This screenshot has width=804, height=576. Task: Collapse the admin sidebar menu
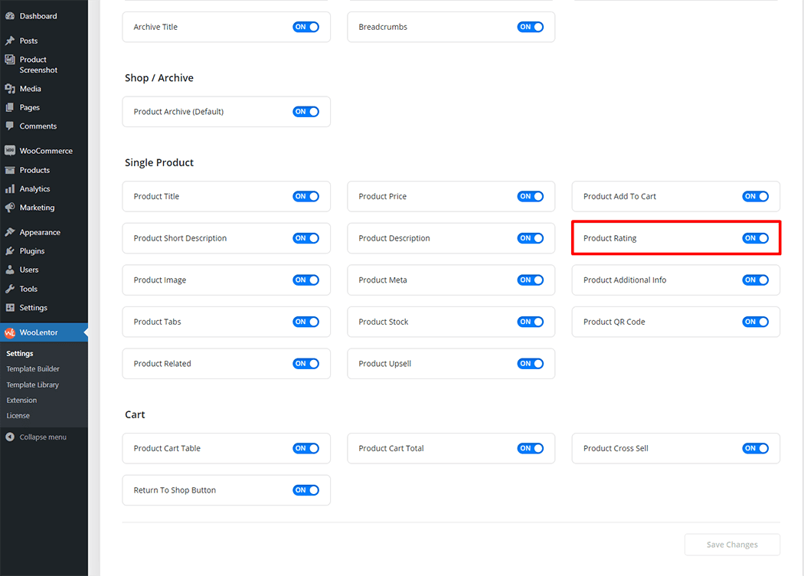point(36,437)
